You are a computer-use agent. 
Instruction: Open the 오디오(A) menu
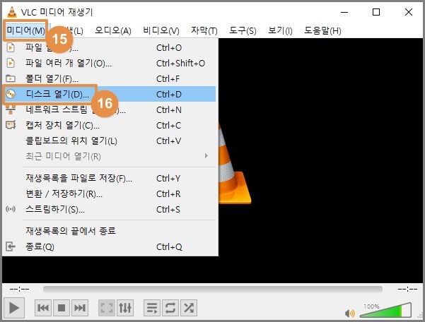(112, 30)
